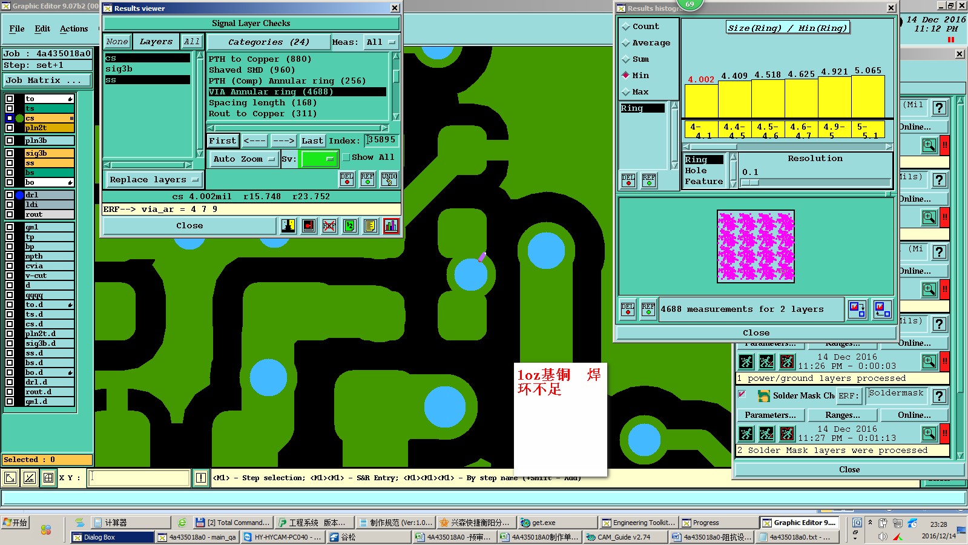The width and height of the screenshot is (968, 545).
Task: Click the histogram-to-selection export icon
Action: click(857, 309)
